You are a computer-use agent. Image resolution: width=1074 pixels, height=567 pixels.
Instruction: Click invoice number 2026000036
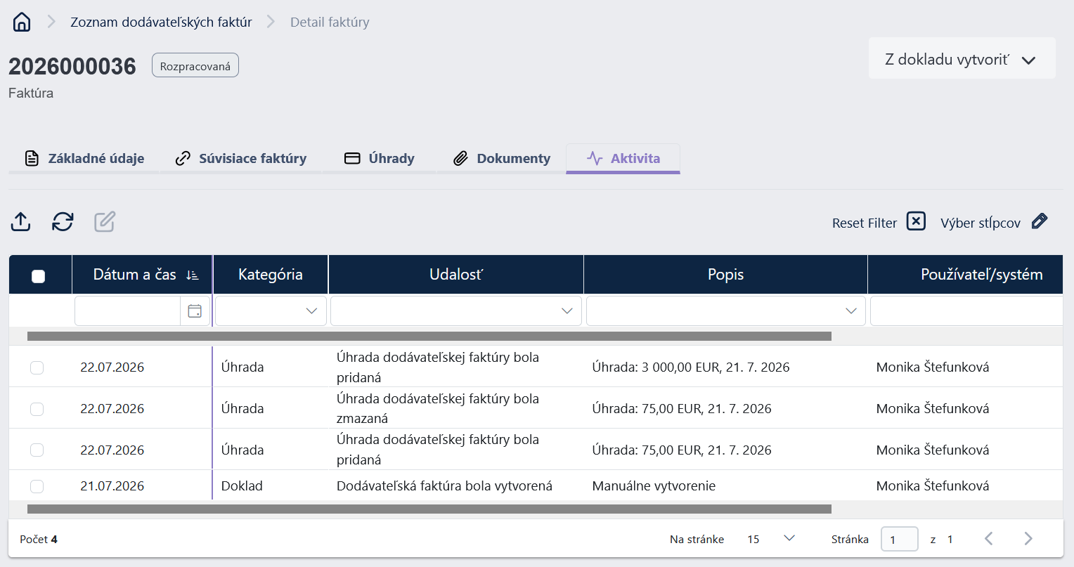coord(72,67)
